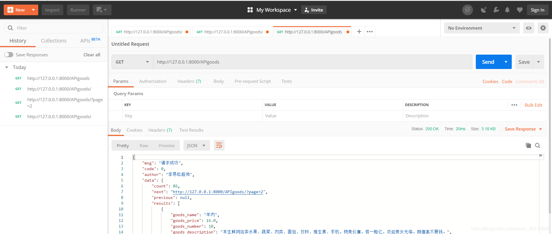
Task: Open the New button dropdown arrow
Action: 33,10
